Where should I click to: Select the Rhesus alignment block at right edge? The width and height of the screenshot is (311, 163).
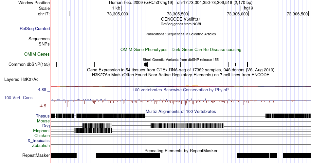point(288,116)
